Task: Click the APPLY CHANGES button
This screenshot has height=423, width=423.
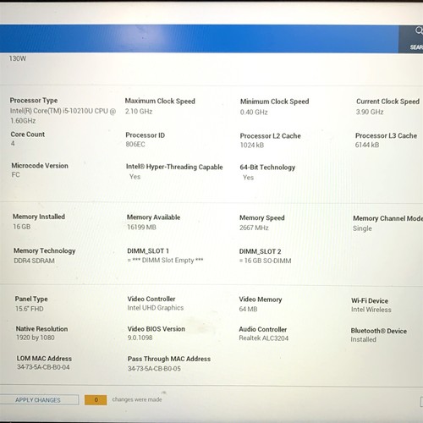Action: (38, 399)
